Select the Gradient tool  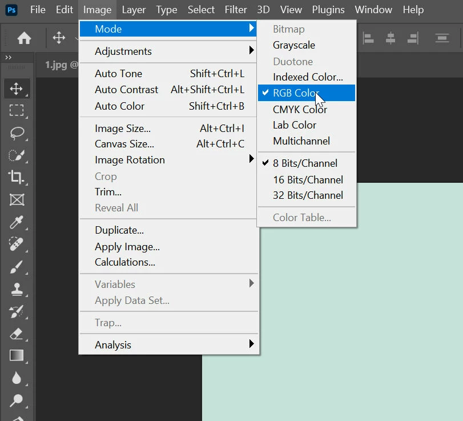[x=17, y=355]
